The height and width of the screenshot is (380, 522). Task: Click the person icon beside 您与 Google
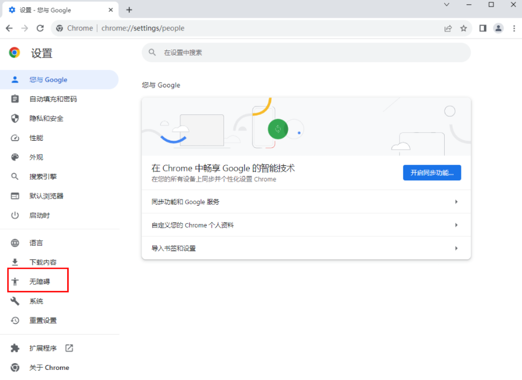[x=15, y=80]
